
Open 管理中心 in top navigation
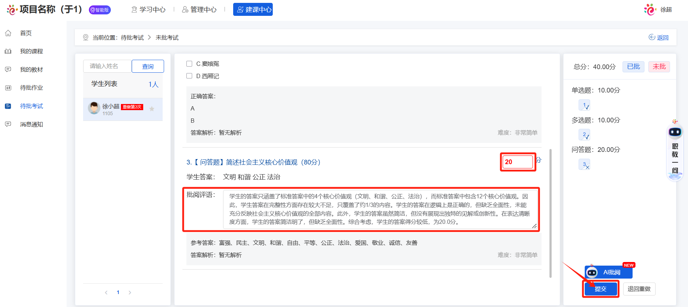pyautogui.click(x=199, y=10)
